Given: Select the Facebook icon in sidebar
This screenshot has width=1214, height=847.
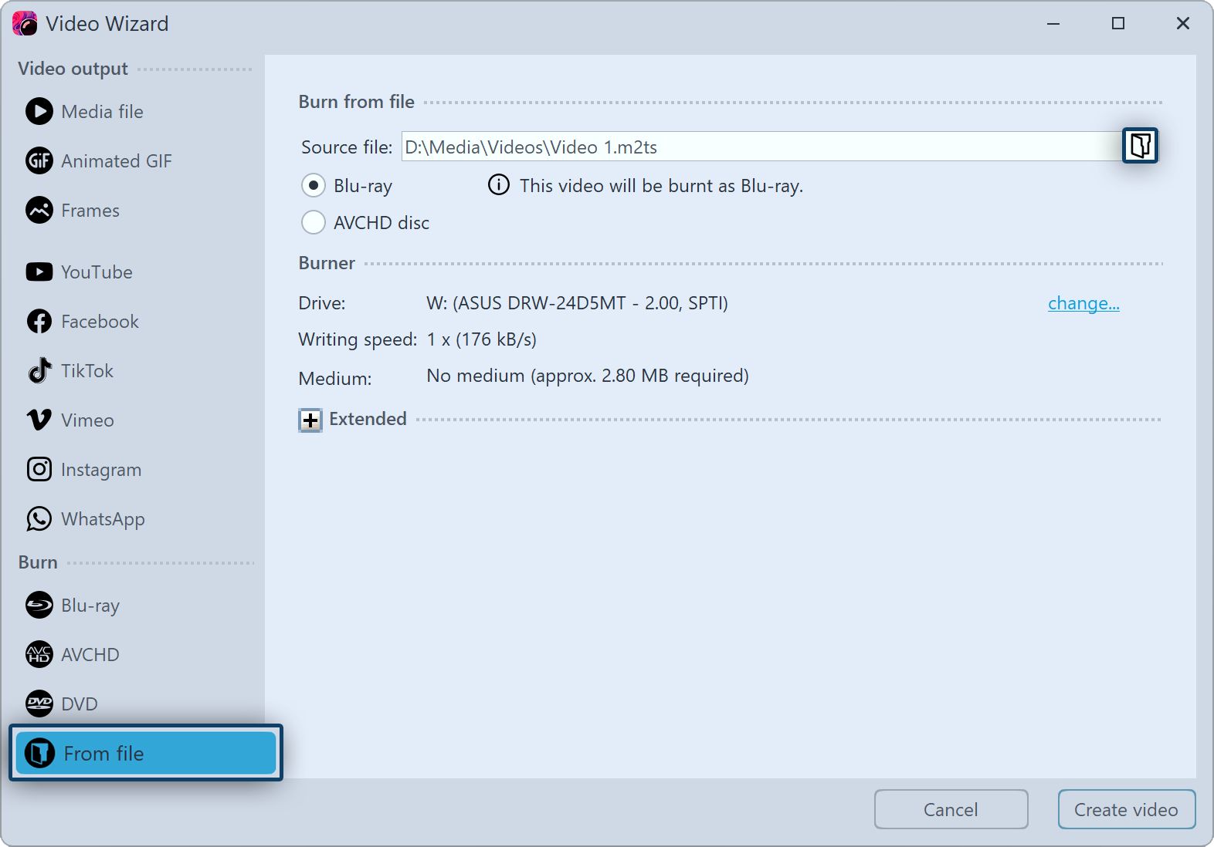Looking at the screenshot, I should point(39,322).
